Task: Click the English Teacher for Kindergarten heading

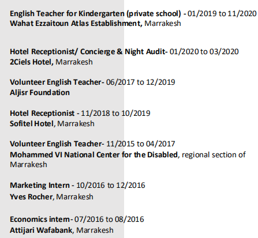Action: 95,14
